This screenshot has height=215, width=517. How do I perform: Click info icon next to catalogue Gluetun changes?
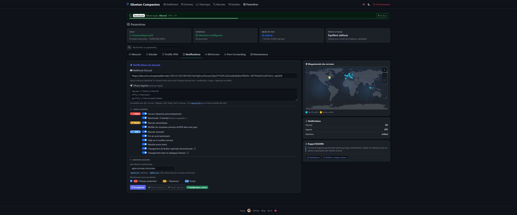click(x=188, y=153)
